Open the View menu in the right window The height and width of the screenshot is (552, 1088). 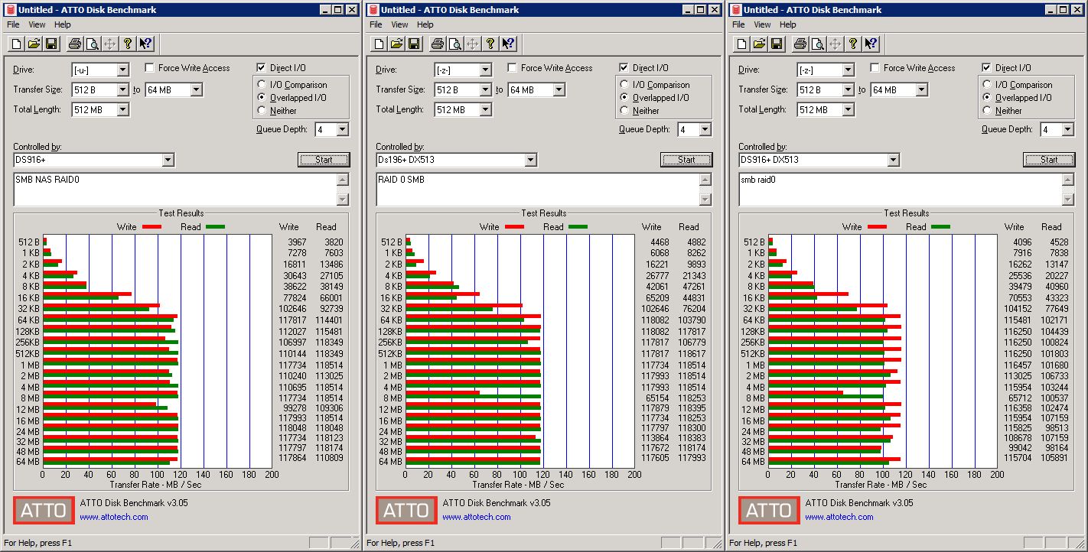[x=762, y=24]
